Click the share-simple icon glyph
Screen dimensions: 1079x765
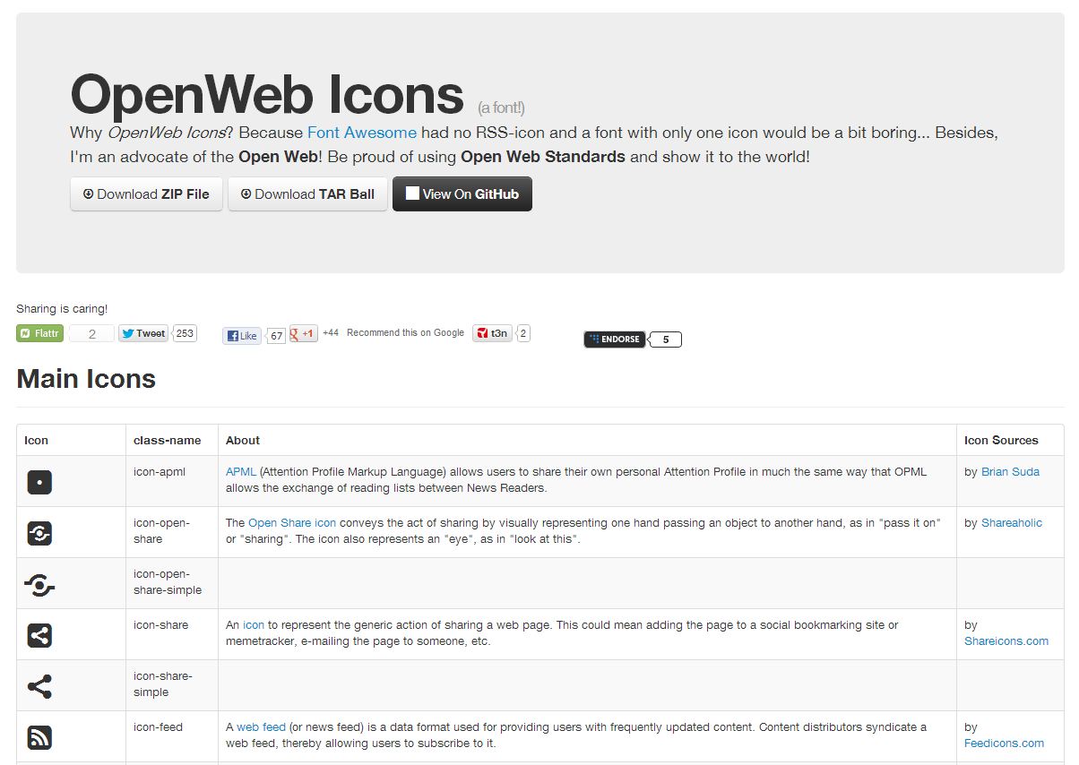pos(39,687)
